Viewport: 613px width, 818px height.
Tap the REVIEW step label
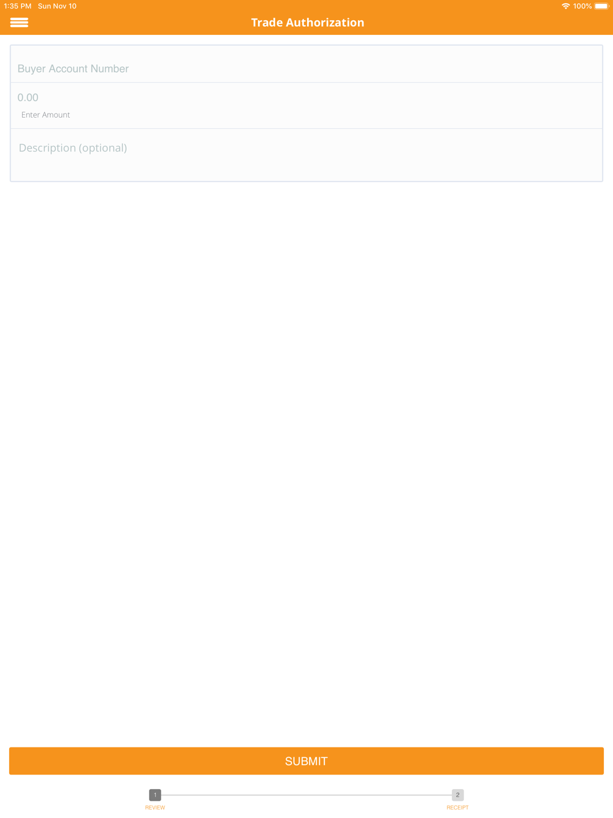(155, 808)
